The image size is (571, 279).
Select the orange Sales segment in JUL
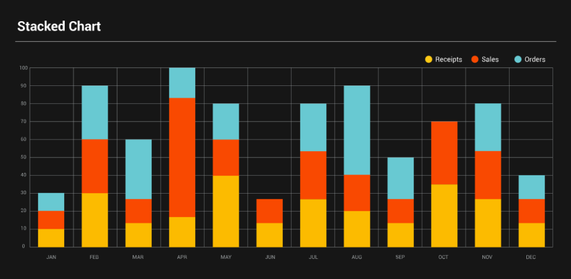pyautogui.click(x=313, y=175)
